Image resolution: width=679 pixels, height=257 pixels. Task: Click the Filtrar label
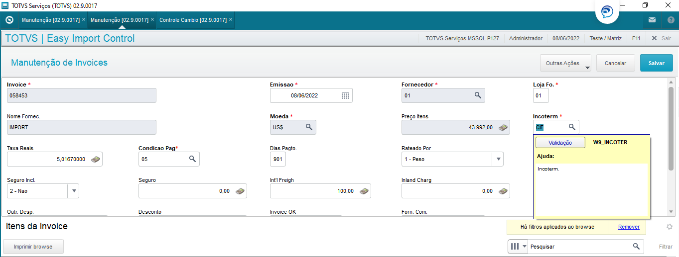tap(666, 247)
